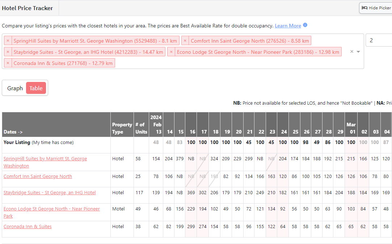Remove Econo Lodge St George North tag
The width and height of the screenshot is (392, 244).
pos(171,52)
